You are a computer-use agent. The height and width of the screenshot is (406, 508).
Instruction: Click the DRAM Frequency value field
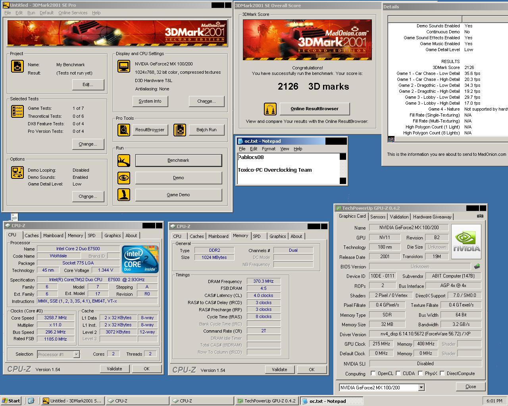(x=264, y=282)
